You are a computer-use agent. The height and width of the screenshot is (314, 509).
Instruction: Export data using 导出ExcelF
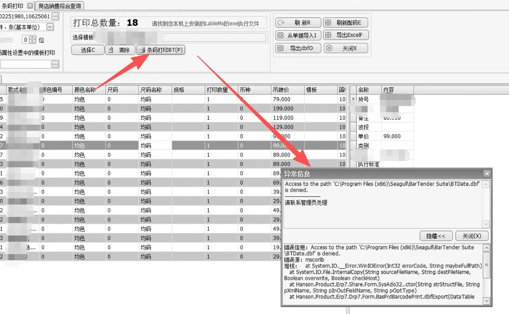tap(345, 35)
